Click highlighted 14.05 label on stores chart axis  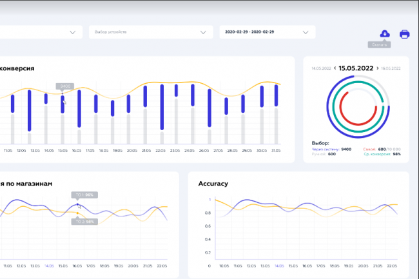[x=49, y=266]
